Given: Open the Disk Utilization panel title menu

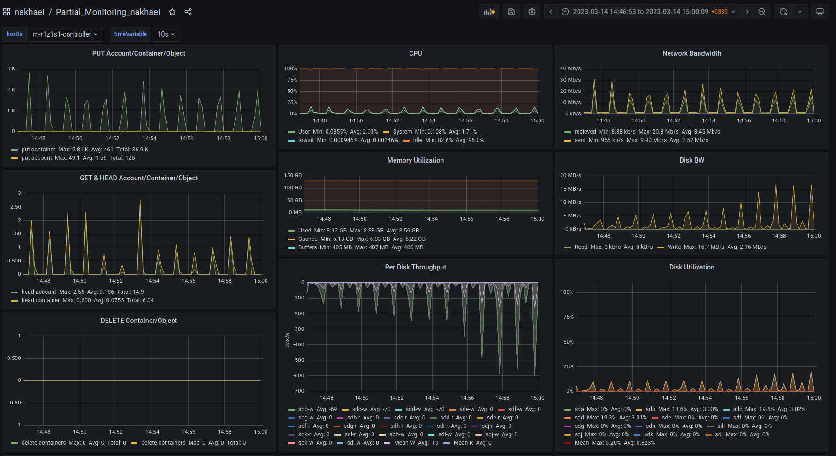Looking at the screenshot, I should click(x=692, y=267).
